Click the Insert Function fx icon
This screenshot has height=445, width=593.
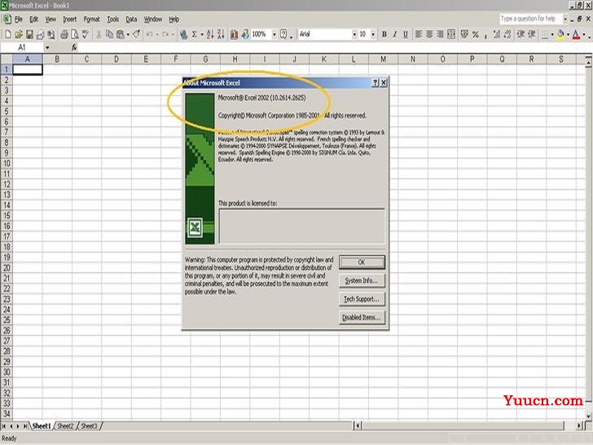(x=74, y=47)
